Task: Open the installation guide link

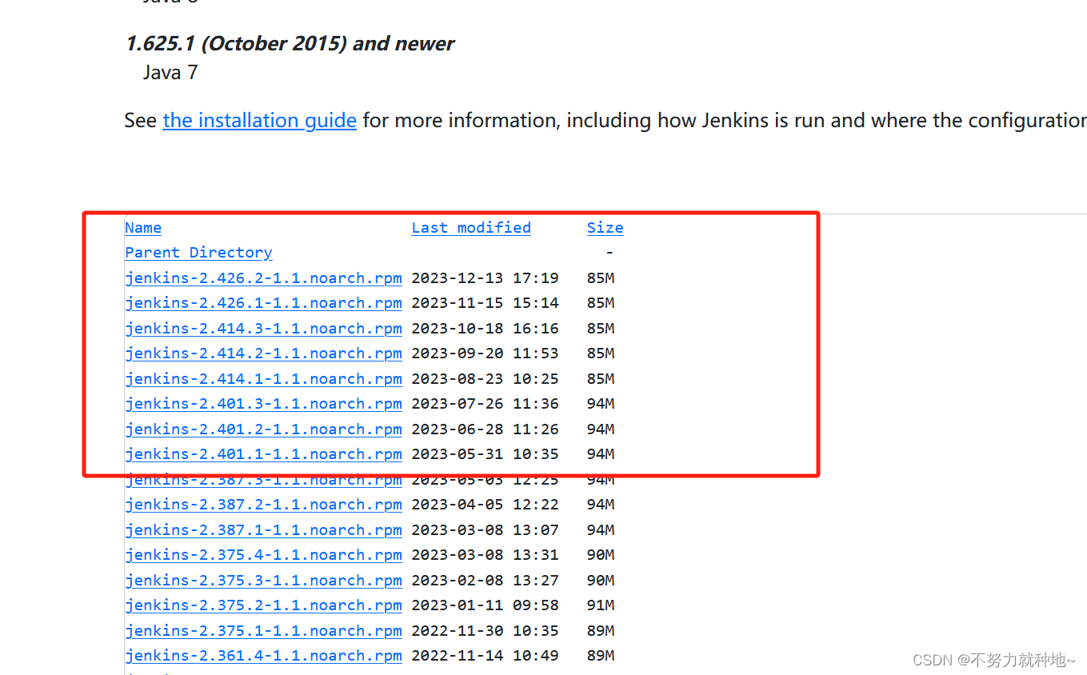Action: [x=259, y=121]
